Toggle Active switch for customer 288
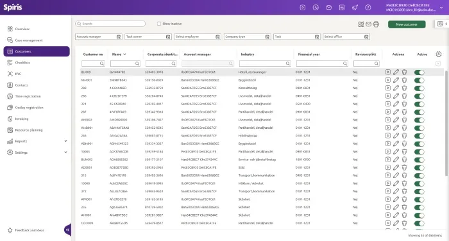449x241 pixels. click(419, 88)
